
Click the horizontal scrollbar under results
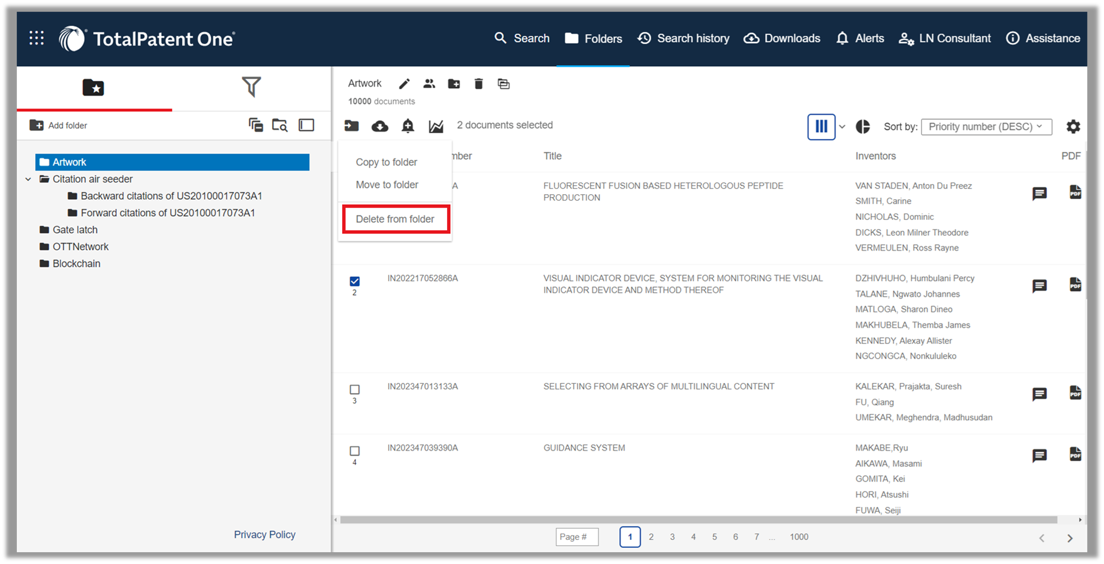(x=698, y=520)
